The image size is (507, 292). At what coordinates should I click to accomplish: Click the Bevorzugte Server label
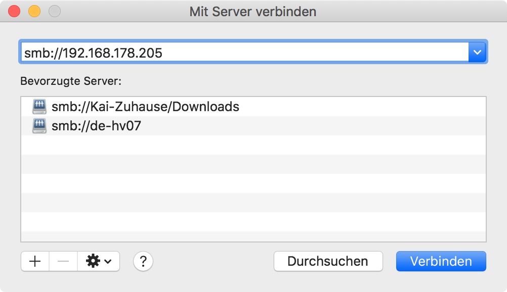point(71,80)
